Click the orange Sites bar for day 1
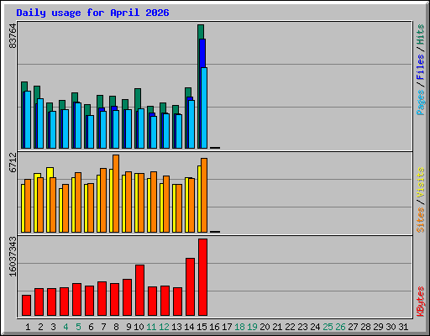The height and width of the screenshot is (336, 430). [x=28, y=206]
